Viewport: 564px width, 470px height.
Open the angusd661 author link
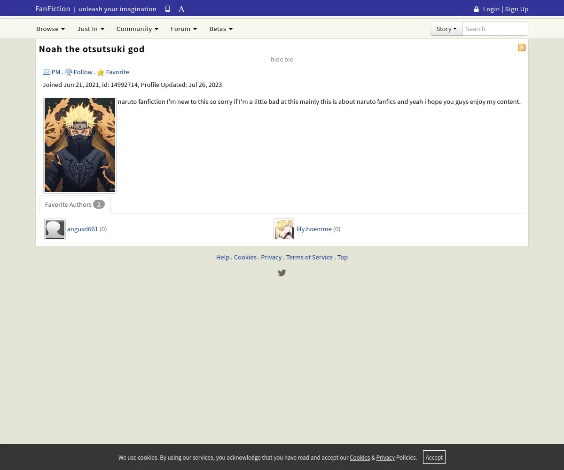[x=83, y=229]
